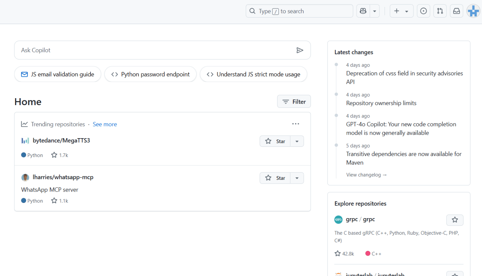Image resolution: width=482 pixels, height=276 pixels.
Task: Open the trending repositories three-dot menu
Action: (295, 124)
